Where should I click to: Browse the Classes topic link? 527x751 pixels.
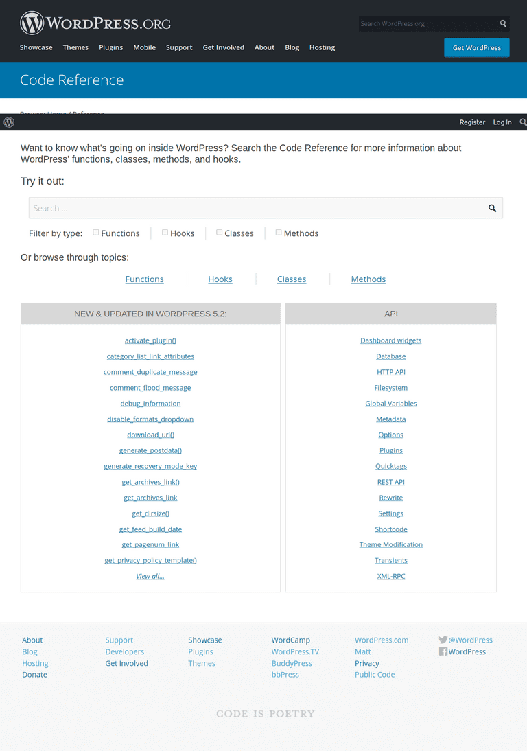click(x=292, y=279)
